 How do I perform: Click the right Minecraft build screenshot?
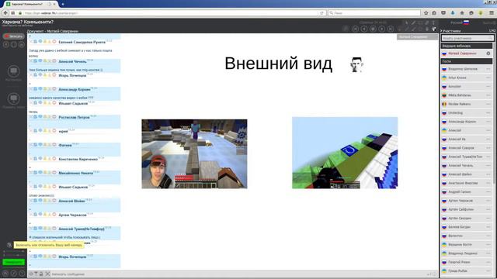click(345, 153)
